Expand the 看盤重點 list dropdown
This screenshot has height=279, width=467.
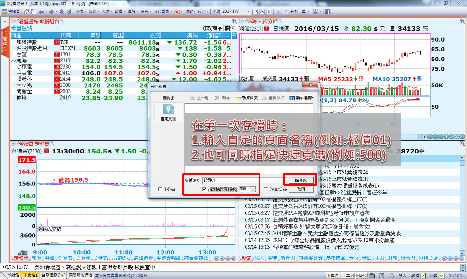click(57, 28)
